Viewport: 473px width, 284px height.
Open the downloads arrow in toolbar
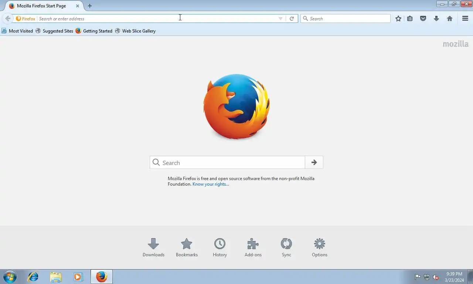[436, 18]
